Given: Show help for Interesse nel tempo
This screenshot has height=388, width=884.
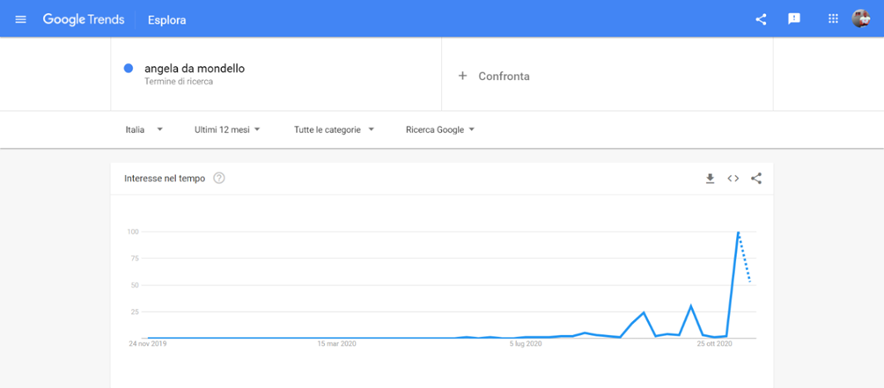Looking at the screenshot, I should coord(219,179).
